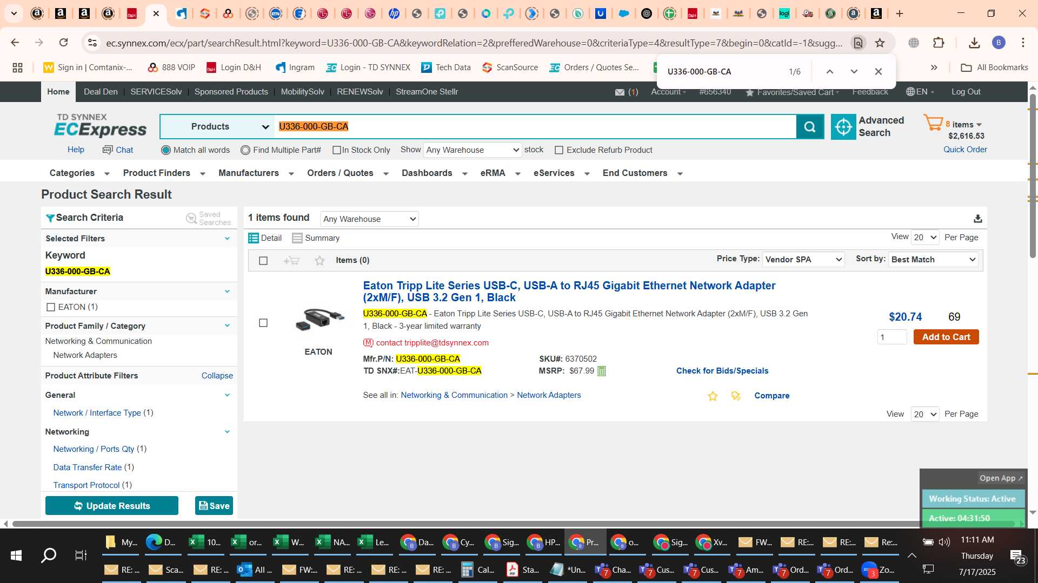Open Deal Den menu item
This screenshot has height=583, width=1038.
point(101,92)
